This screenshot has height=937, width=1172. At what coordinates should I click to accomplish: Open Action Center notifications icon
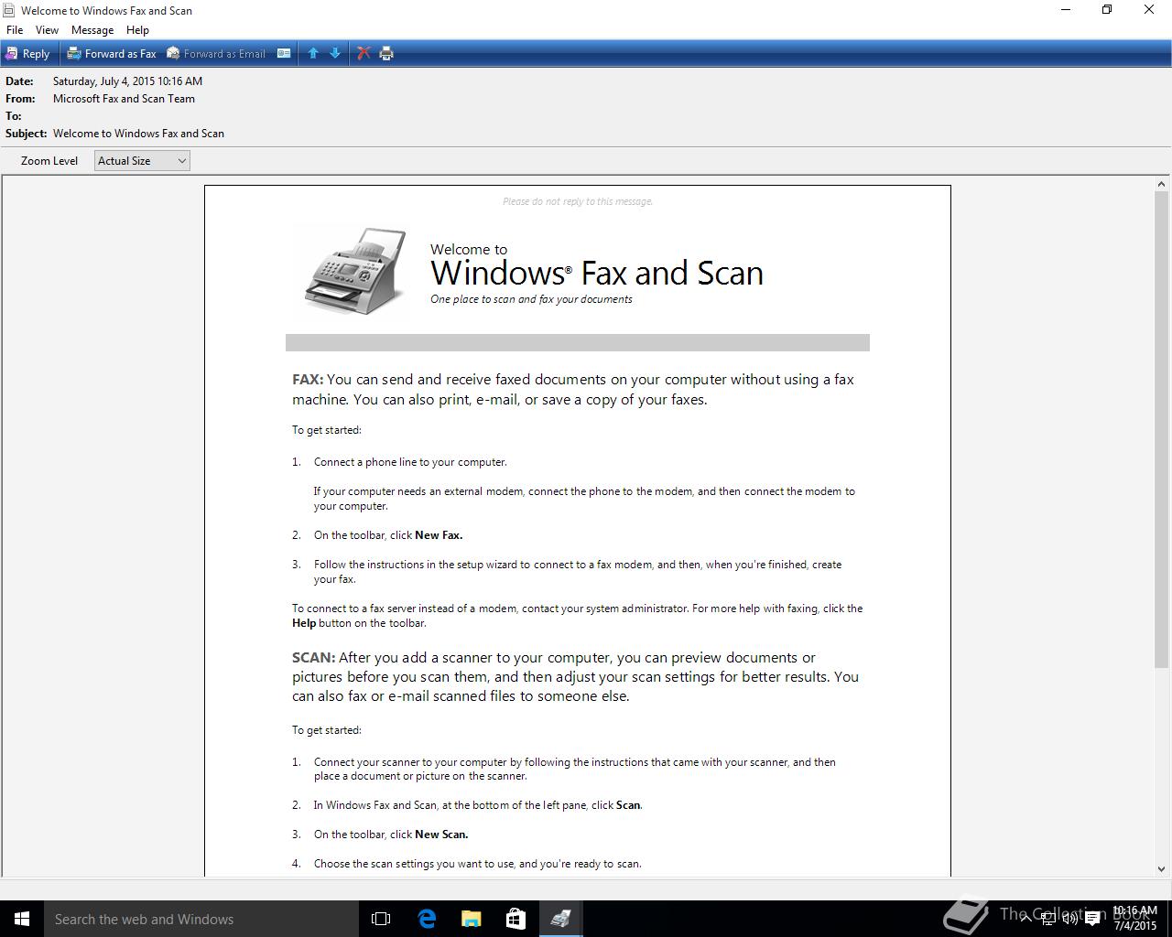click(x=1092, y=919)
